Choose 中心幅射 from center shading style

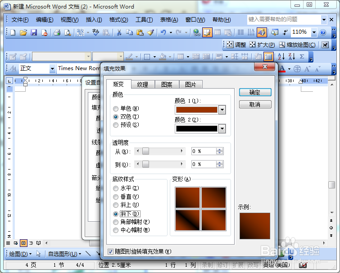click(116, 230)
